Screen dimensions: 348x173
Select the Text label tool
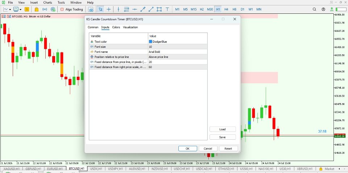pyautogui.click(x=167, y=9)
